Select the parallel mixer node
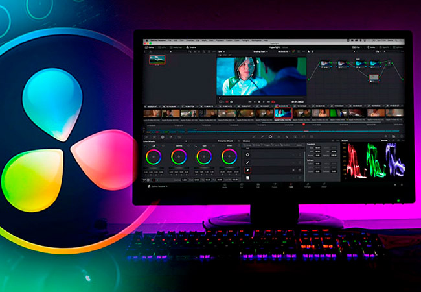The height and width of the screenshot is (292, 421). pos(389,64)
